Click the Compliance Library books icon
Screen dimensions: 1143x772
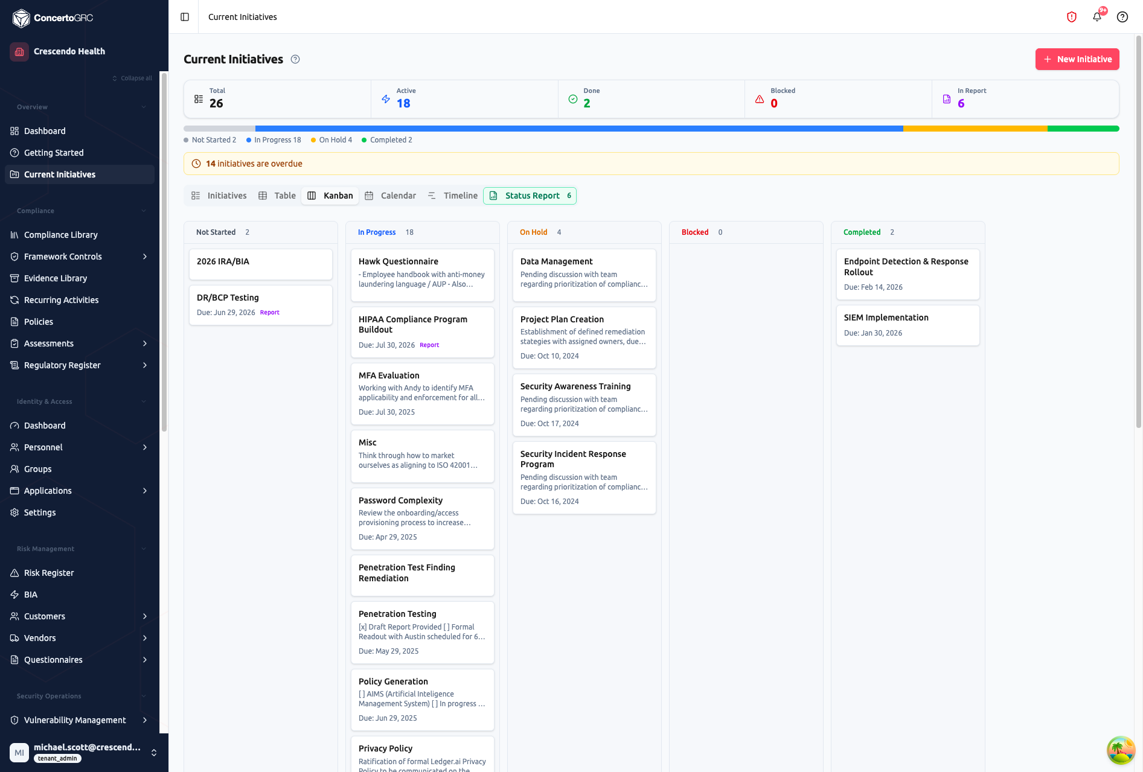pos(14,235)
